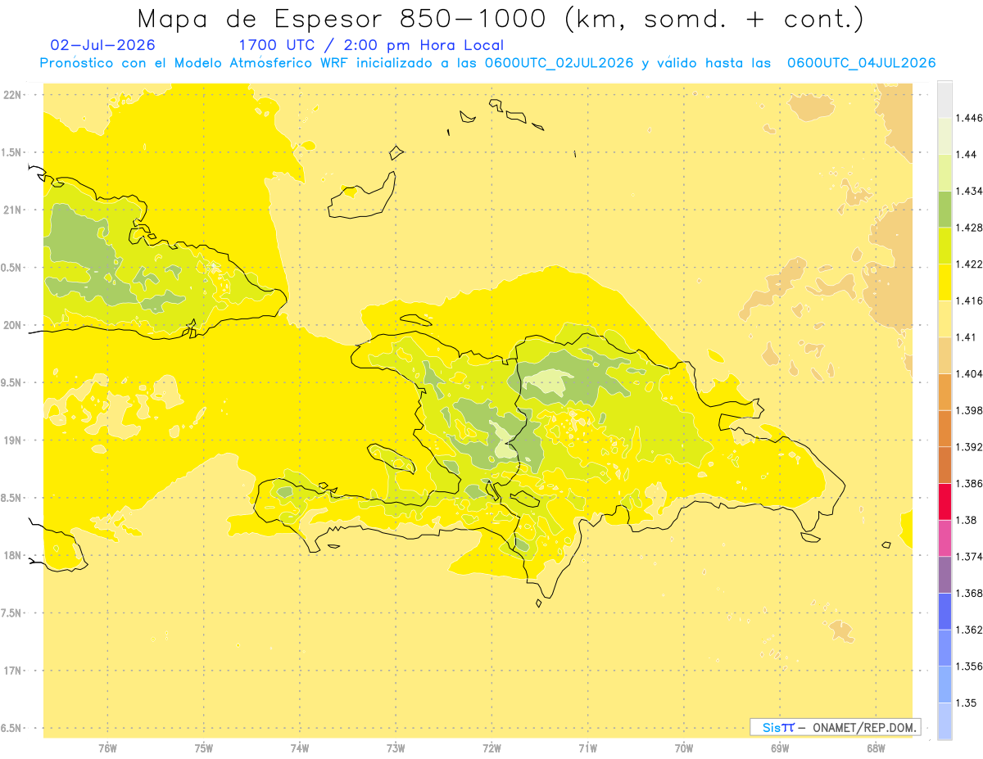
Task: Select the date label "02-Jul-2026"
Action: coord(102,46)
